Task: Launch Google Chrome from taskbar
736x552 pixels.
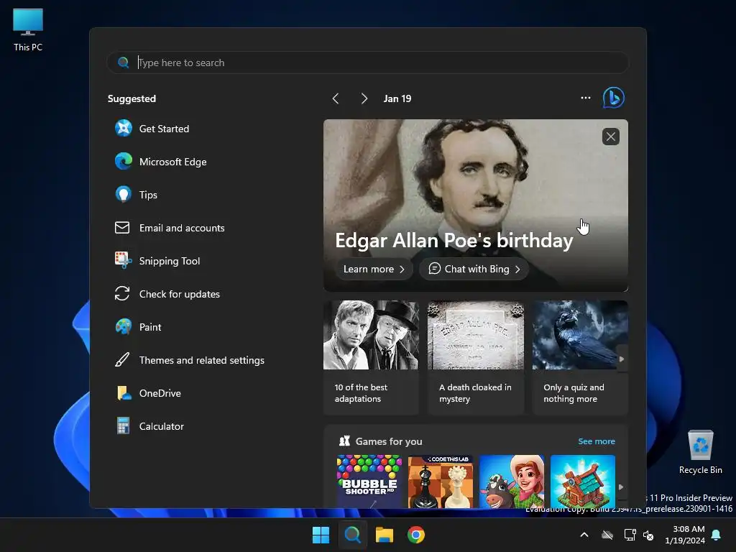Action: (416, 535)
